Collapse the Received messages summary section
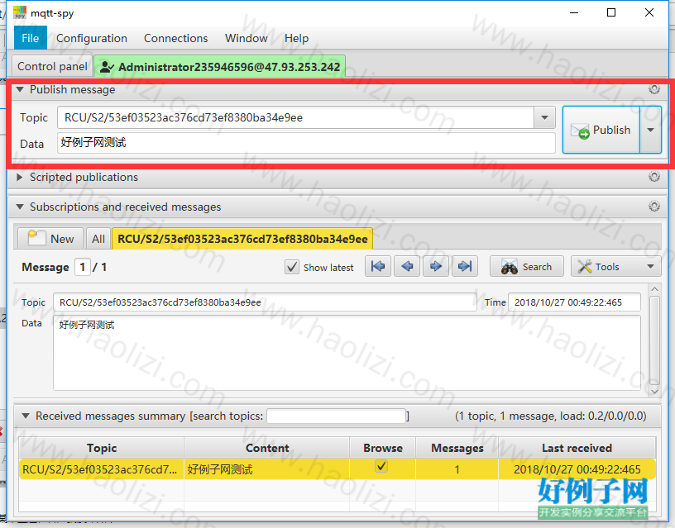The image size is (675, 528). coord(26,416)
